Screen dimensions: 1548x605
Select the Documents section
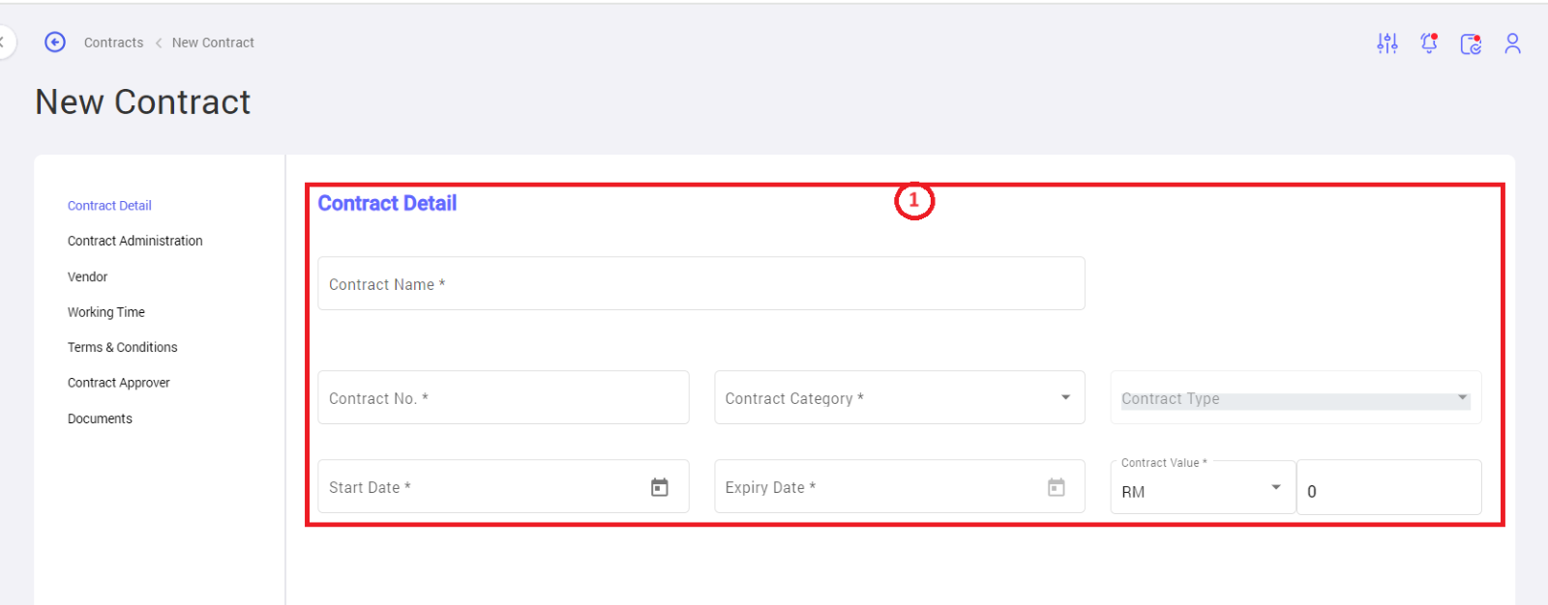[100, 418]
